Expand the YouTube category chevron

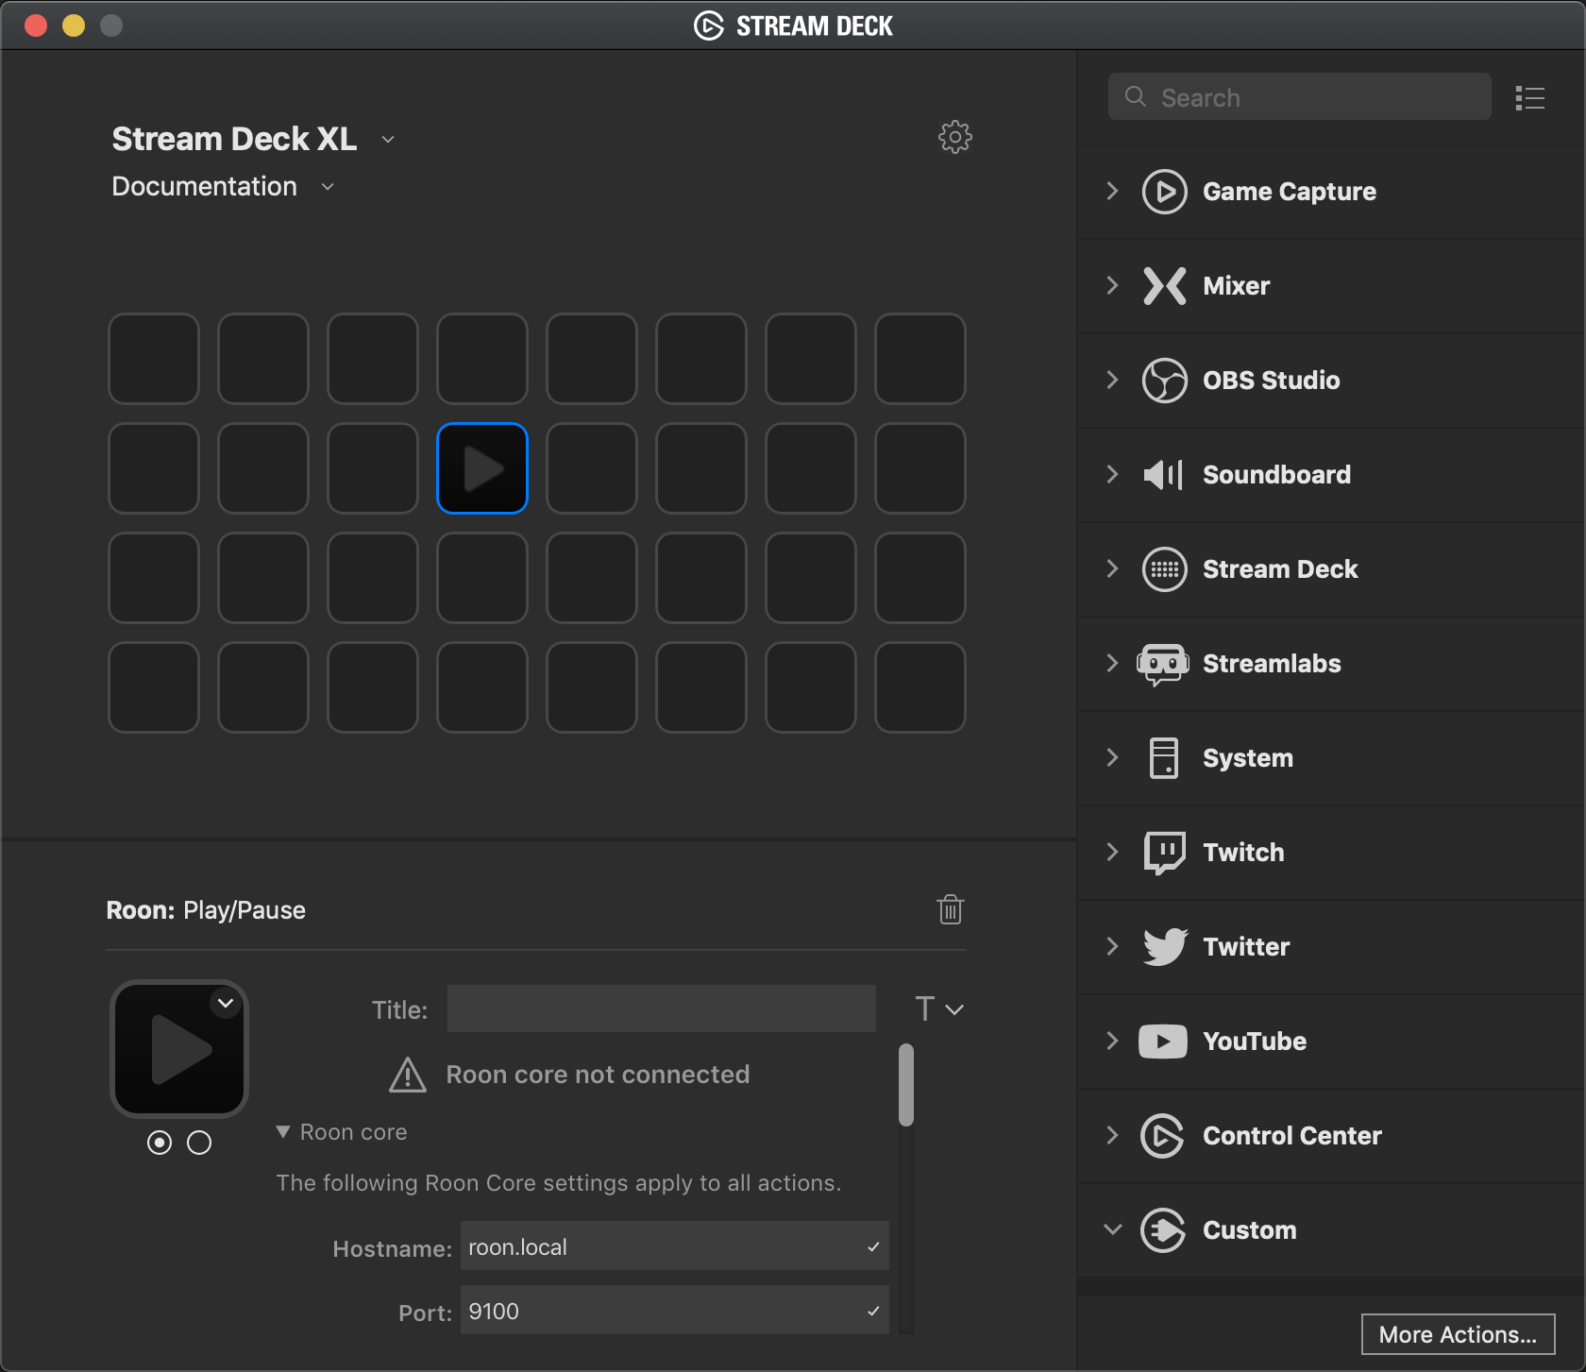point(1113,1041)
